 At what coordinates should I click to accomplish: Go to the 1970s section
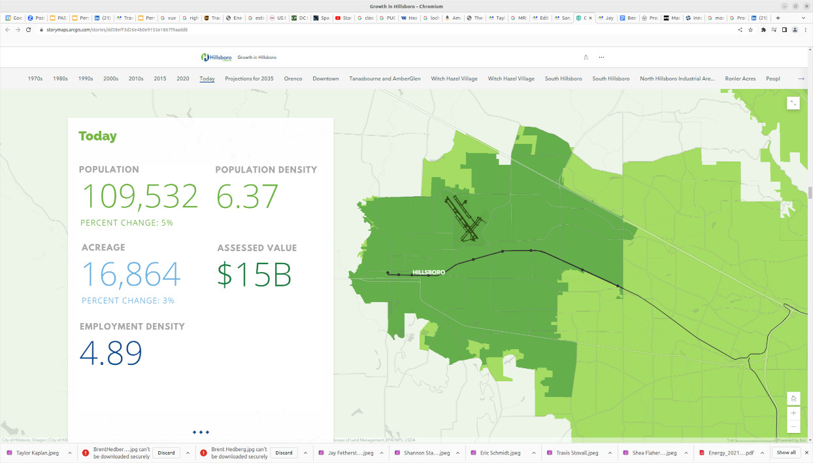pyautogui.click(x=35, y=78)
